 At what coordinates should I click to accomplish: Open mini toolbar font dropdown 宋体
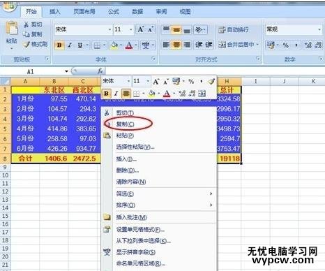pyautogui.click(x=128, y=81)
